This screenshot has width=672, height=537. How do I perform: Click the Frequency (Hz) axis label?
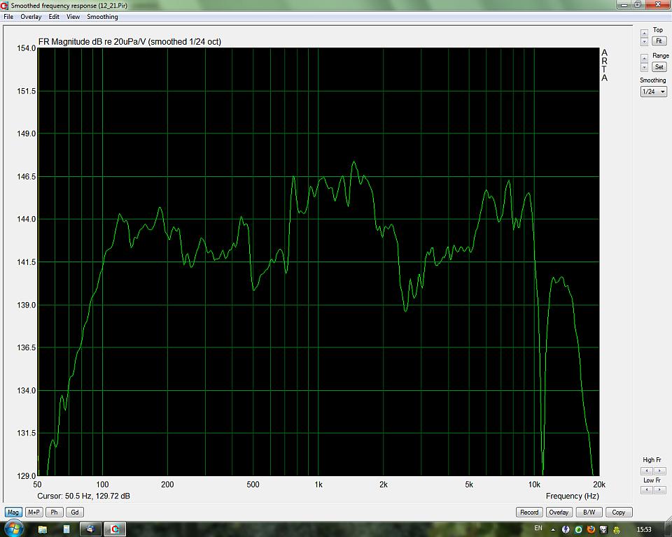click(572, 496)
